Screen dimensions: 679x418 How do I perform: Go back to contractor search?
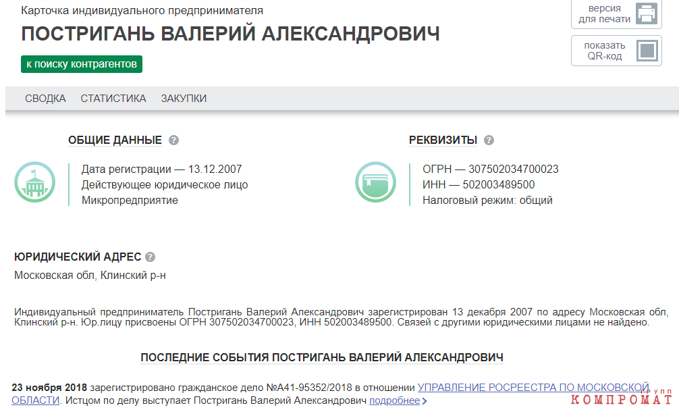point(82,64)
